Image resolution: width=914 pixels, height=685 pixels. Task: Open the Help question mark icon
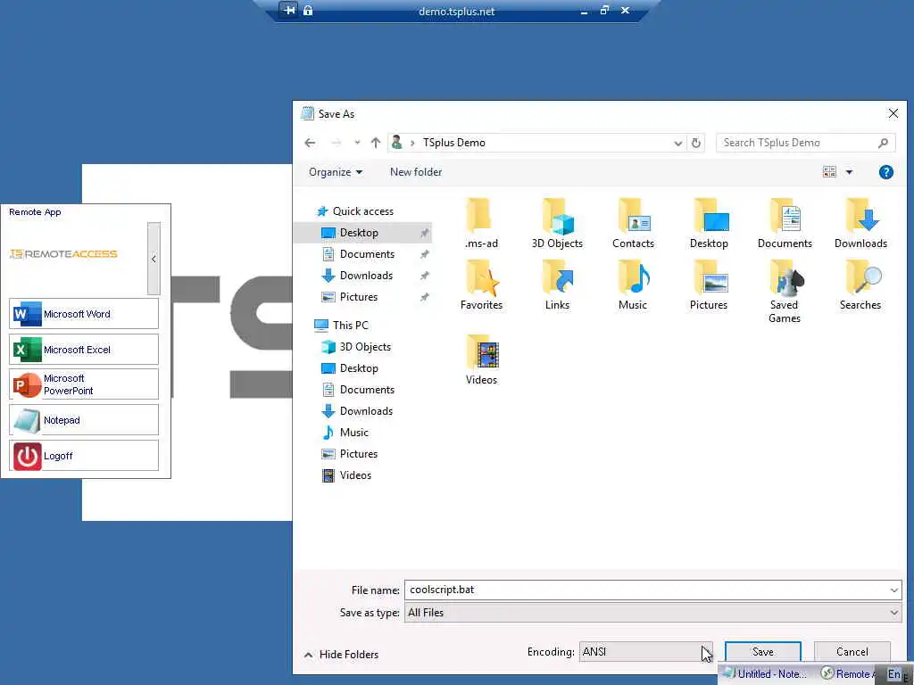click(x=886, y=172)
